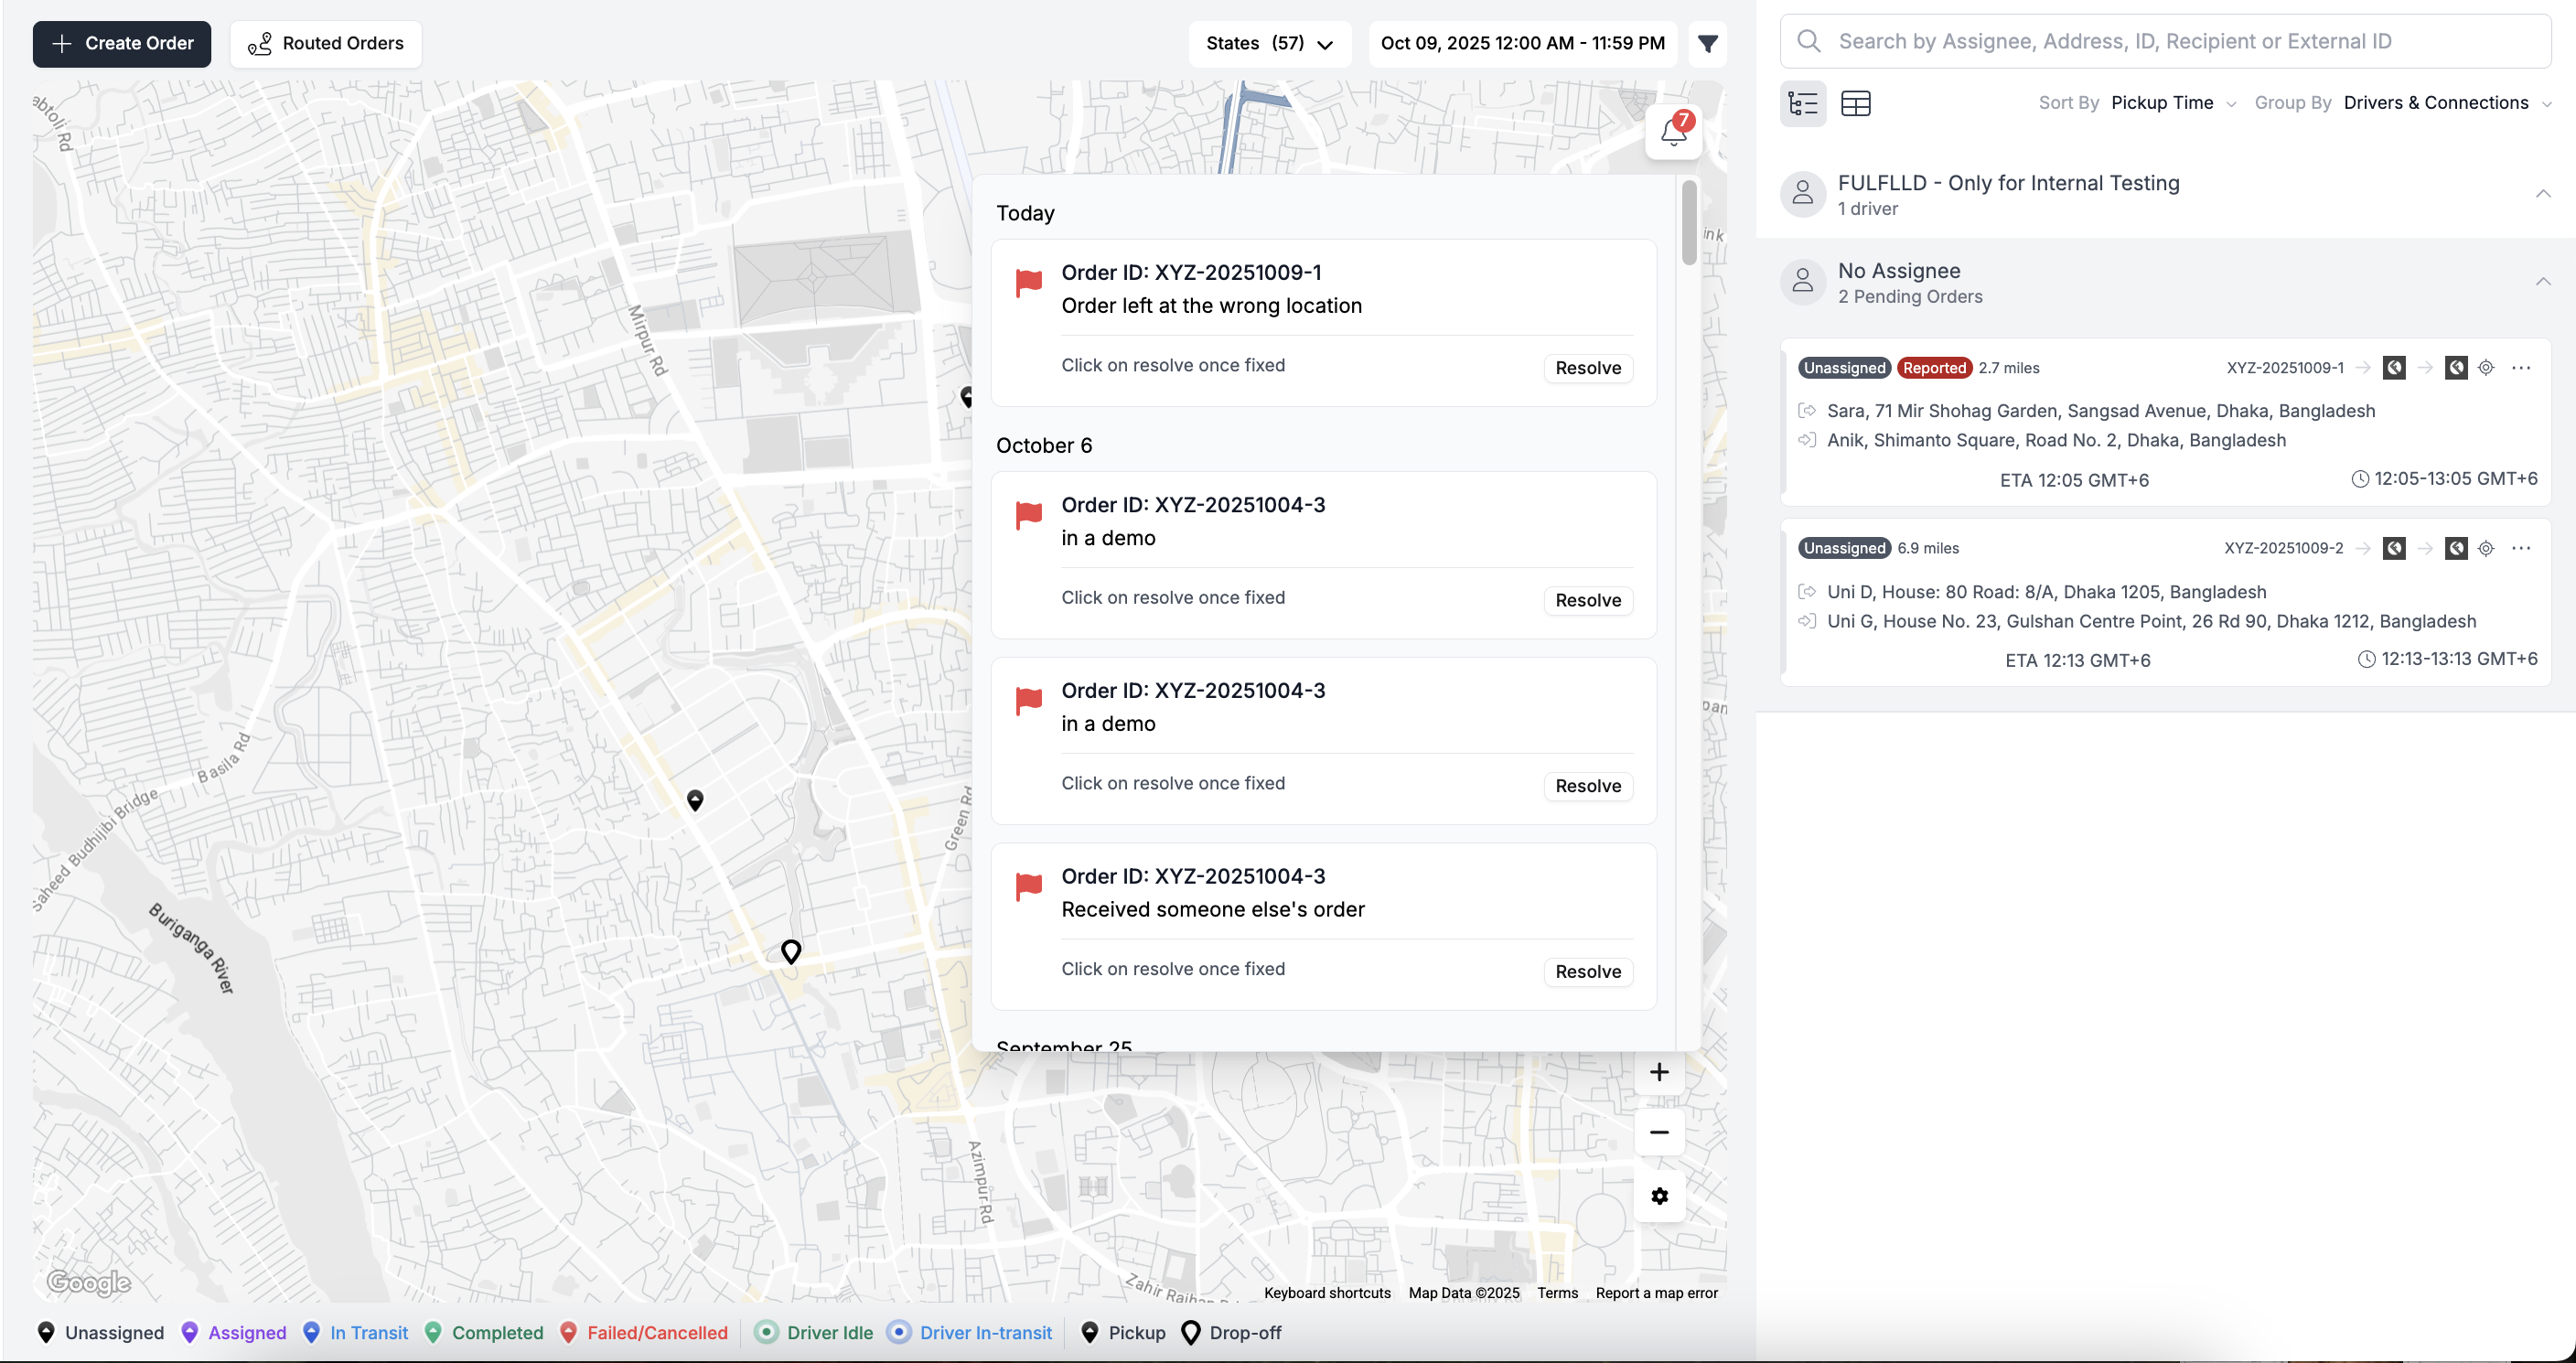Screen dimensions: 2576x1363
Task: Collapse FULFLLD internal testing group
Action: pyautogui.click(x=2542, y=194)
